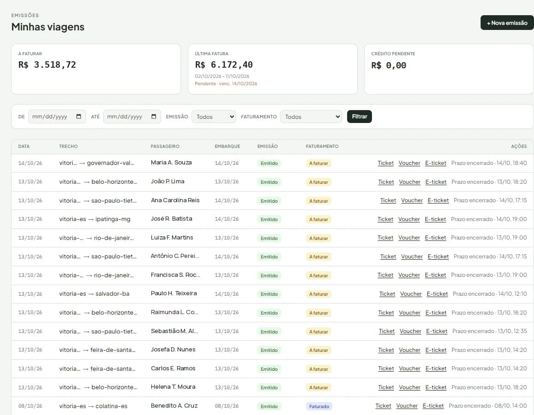Click the ATÉ date input field

[x=132, y=117]
